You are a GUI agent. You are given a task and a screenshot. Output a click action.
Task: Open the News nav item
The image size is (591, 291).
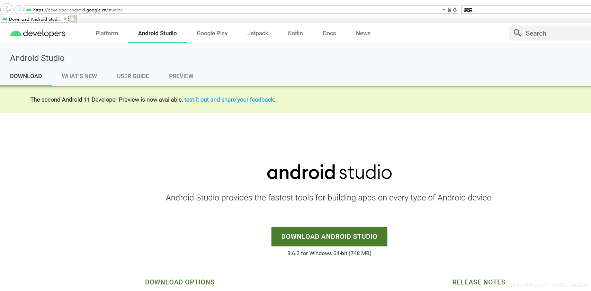point(363,33)
